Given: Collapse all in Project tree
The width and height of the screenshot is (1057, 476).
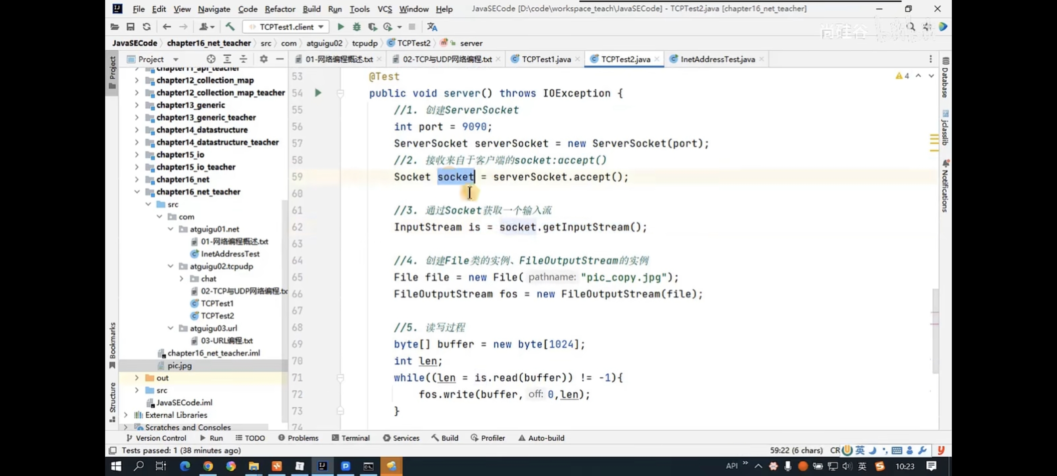Looking at the screenshot, I should click(x=243, y=59).
